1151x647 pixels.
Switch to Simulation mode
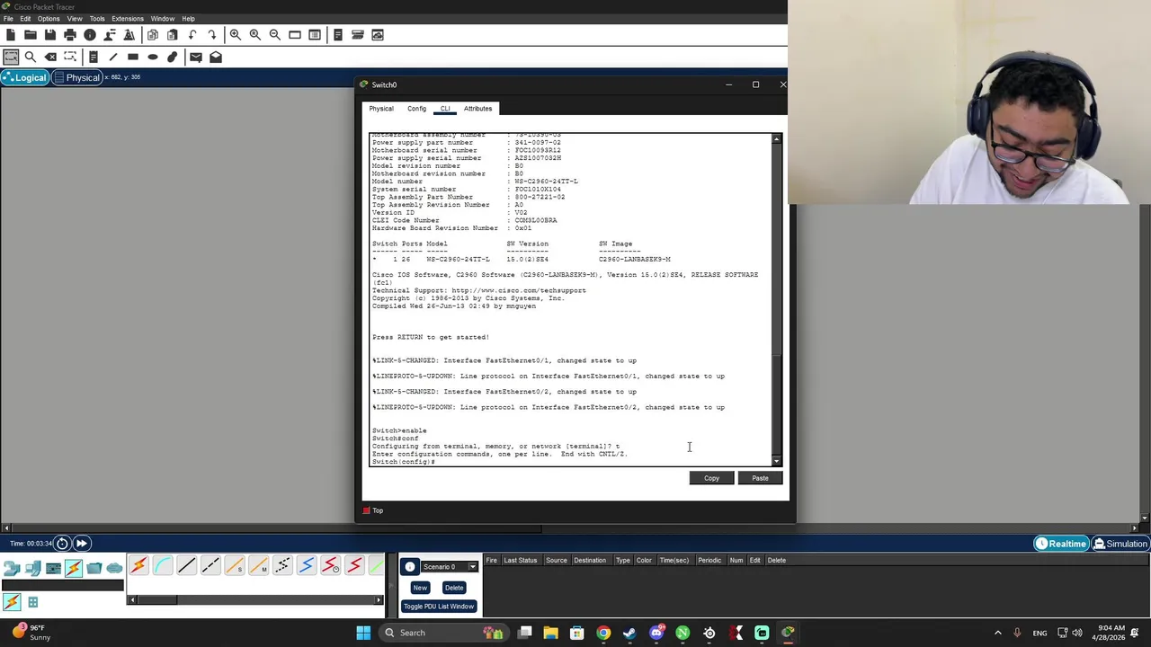pyautogui.click(x=1120, y=544)
